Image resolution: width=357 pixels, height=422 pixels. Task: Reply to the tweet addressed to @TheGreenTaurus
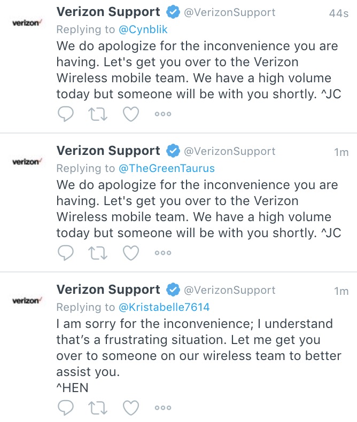click(x=65, y=252)
